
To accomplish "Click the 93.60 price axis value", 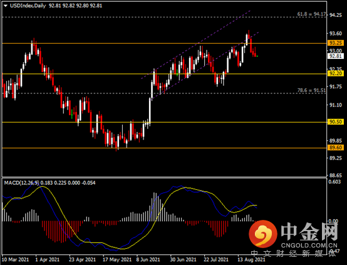I will (336, 34).
